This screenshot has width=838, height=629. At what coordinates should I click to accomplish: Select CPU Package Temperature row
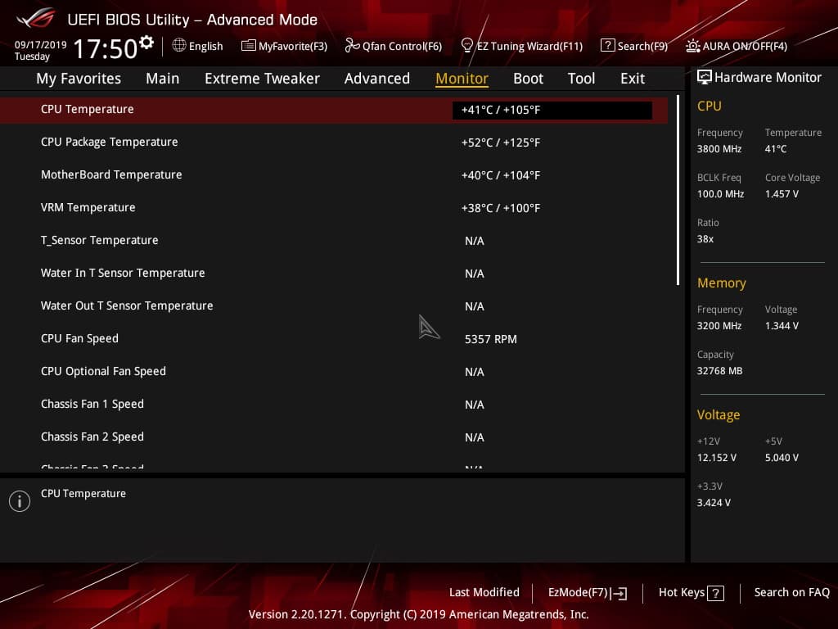pyautogui.click(x=334, y=143)
